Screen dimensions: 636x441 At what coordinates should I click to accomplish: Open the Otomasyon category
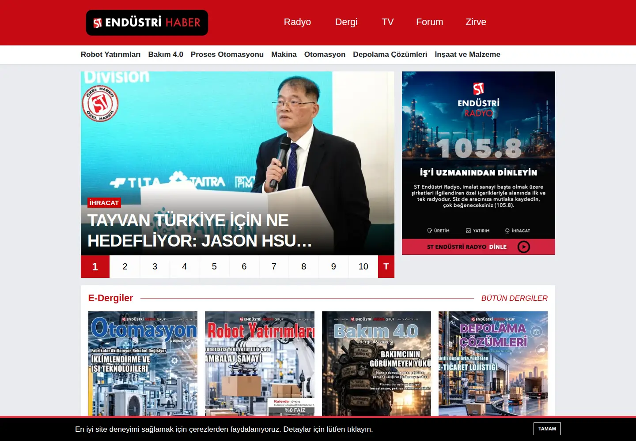click(x=325, y=54)
